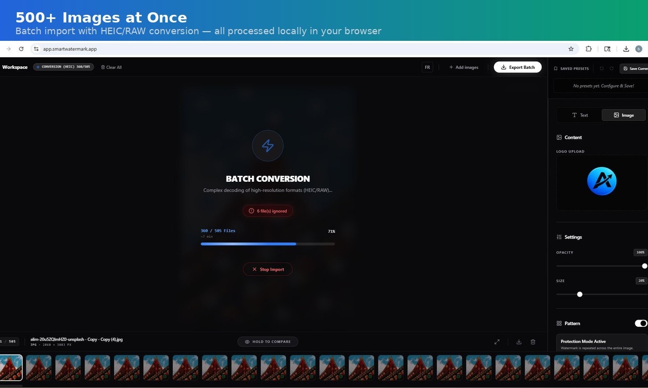Bookmark this page with star icon
648x388 pixels.
coord(571,49)
